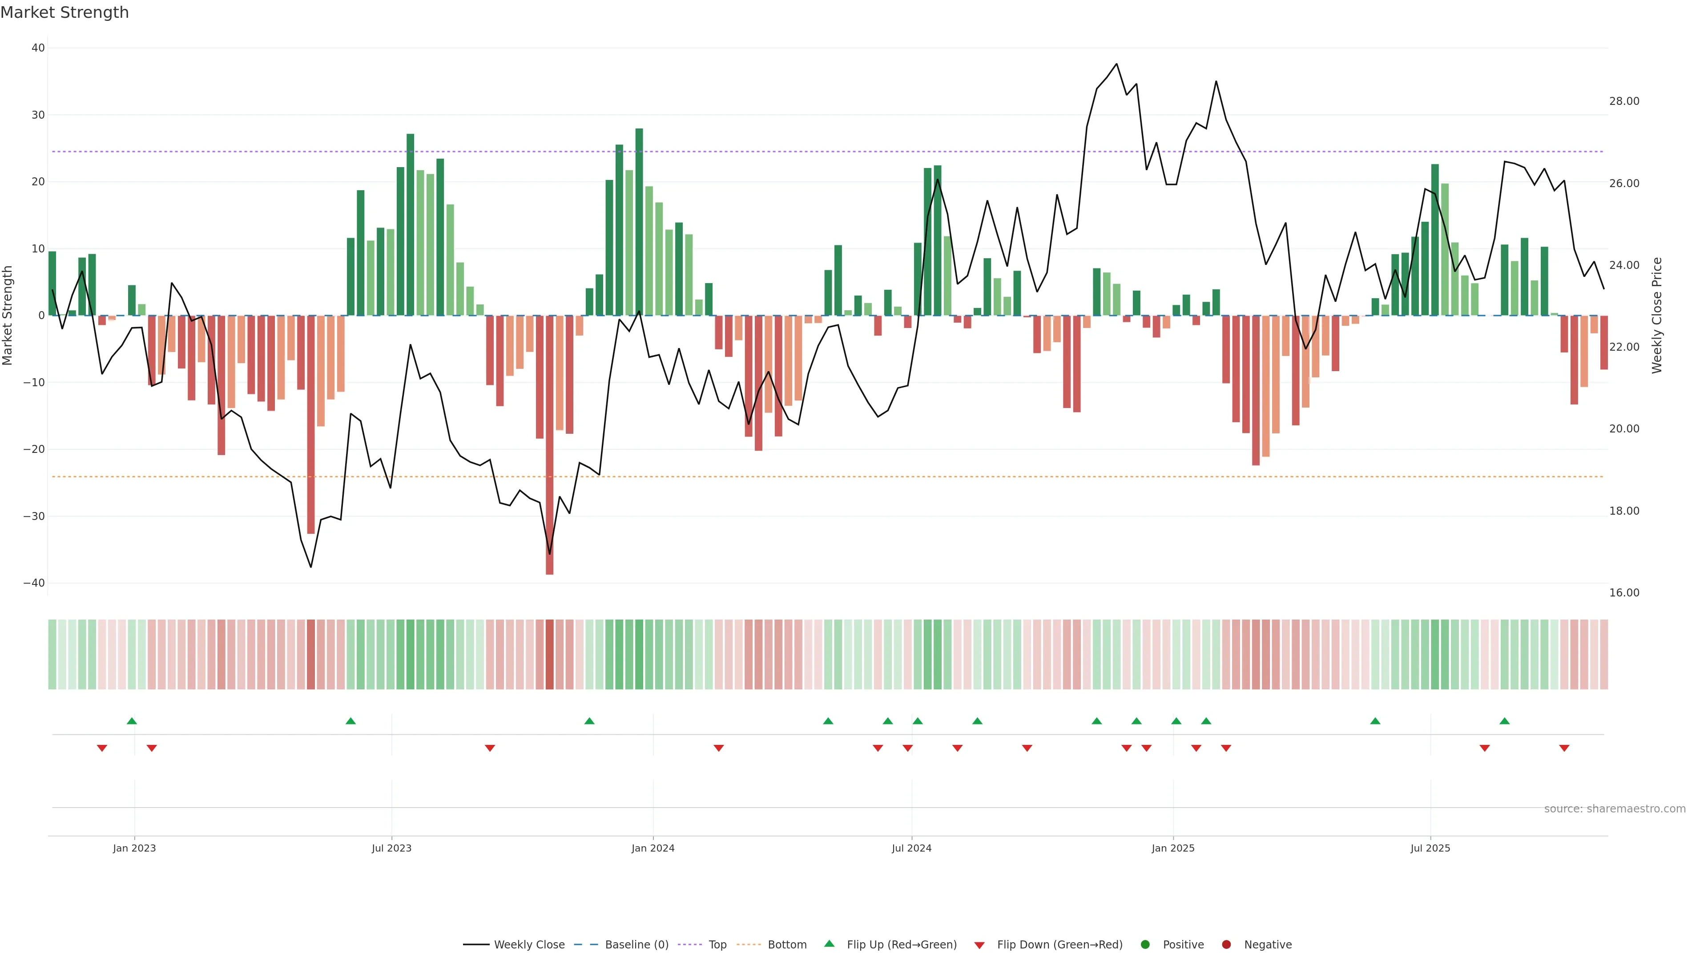Click the Positive legend green dot
The height and width of the screenshot is (960, 1708).
[1145, 944]
